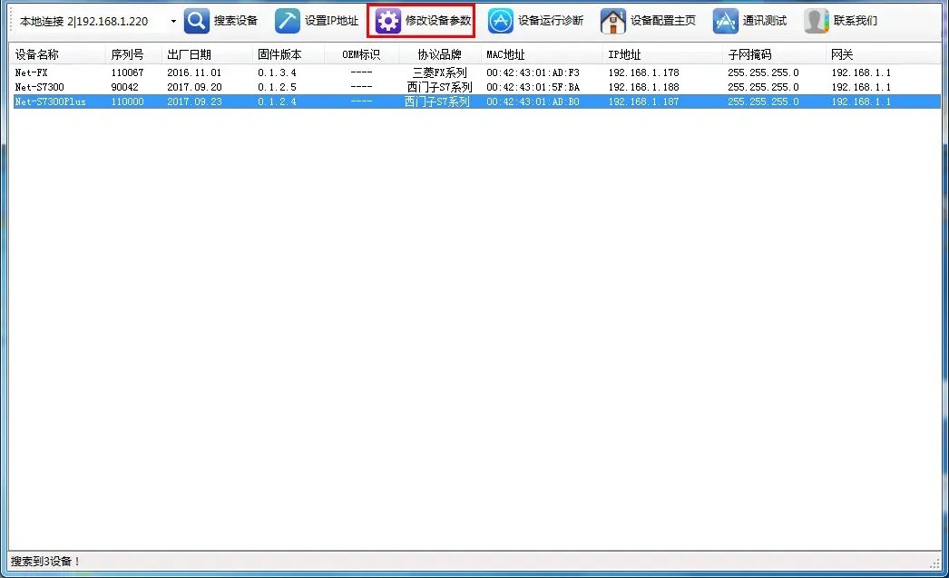Sort by the 出厂日期 column header
Viewport: 949px width, 578px height.
[x=207, y=54]
